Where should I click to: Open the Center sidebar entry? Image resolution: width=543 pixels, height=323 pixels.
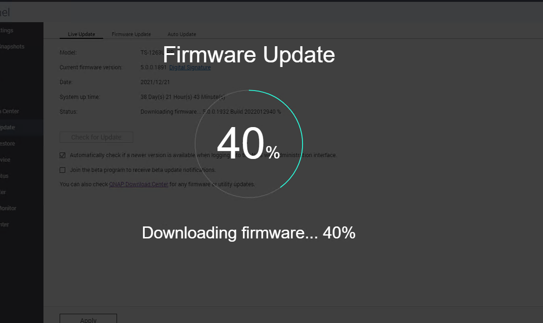[x=10, y=111]
